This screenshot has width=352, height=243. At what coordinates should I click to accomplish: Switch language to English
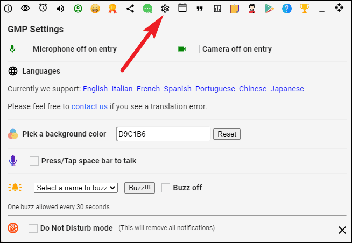pyautogui.click(x=95, y=89)
